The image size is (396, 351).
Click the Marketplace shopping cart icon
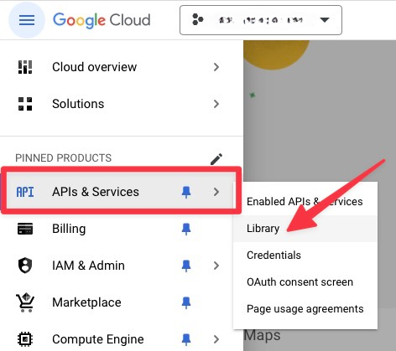[x=25, y=302]
